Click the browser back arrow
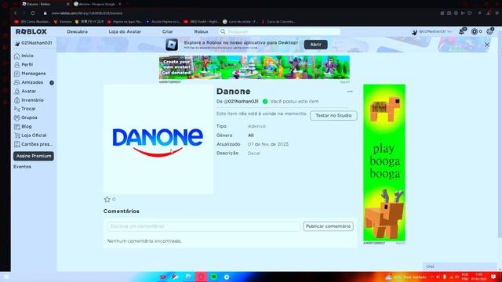 click(15, 13)
